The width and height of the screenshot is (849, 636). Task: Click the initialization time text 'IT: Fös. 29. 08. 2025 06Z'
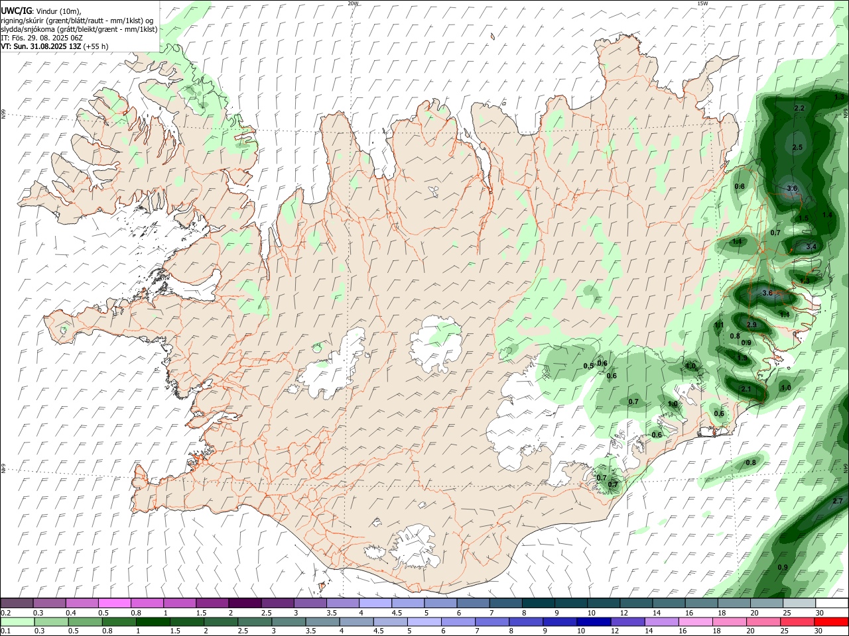(42, 38)
